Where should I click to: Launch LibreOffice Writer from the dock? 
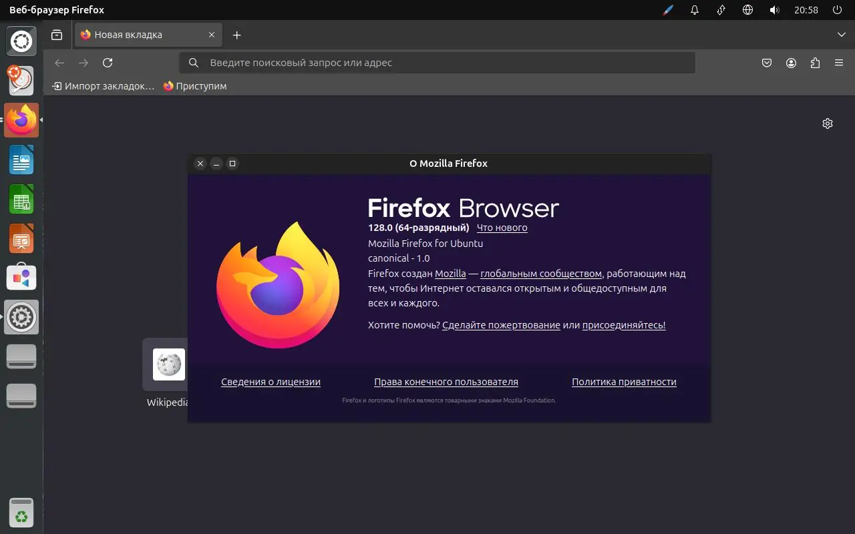[21, 160]
